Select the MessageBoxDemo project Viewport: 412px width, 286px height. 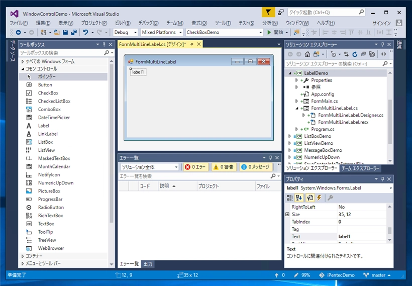[x=323, y=150]
